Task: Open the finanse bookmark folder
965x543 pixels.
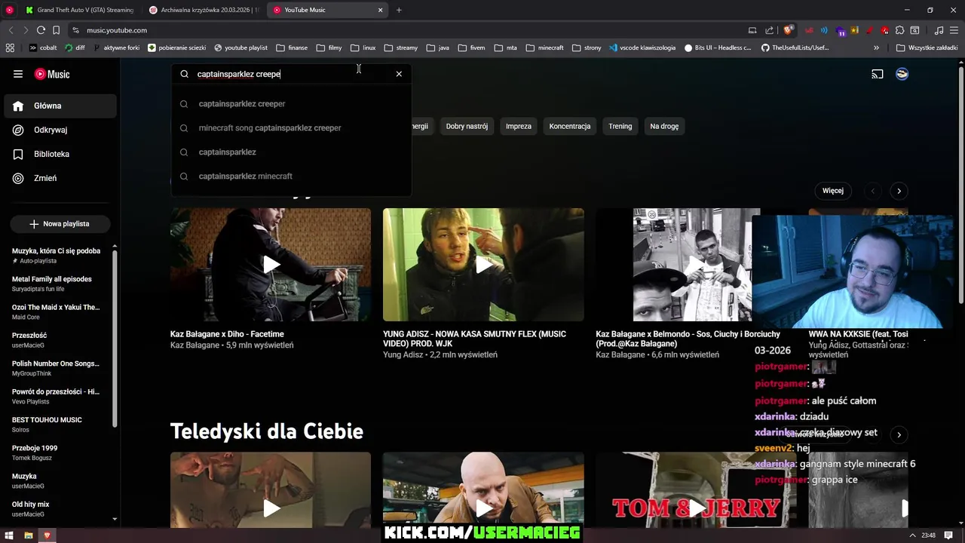Action: 292,48
